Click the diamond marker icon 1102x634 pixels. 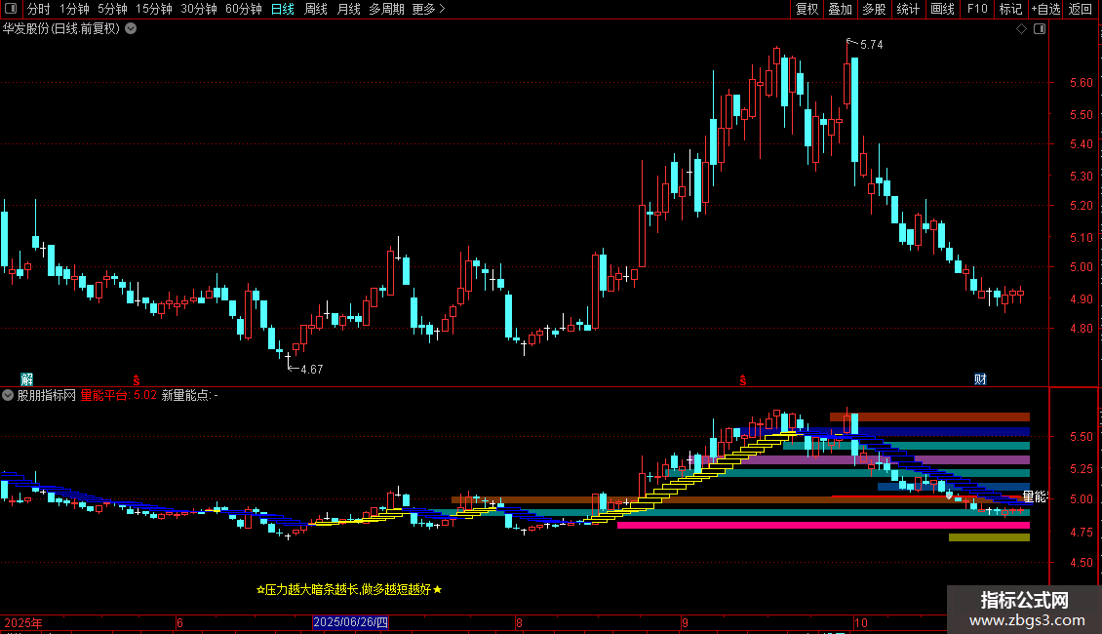[1022, 29]
